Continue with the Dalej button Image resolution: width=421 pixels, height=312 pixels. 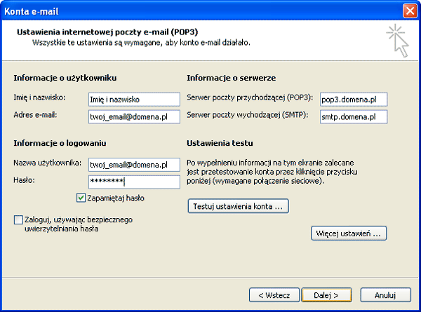[326, 295]
